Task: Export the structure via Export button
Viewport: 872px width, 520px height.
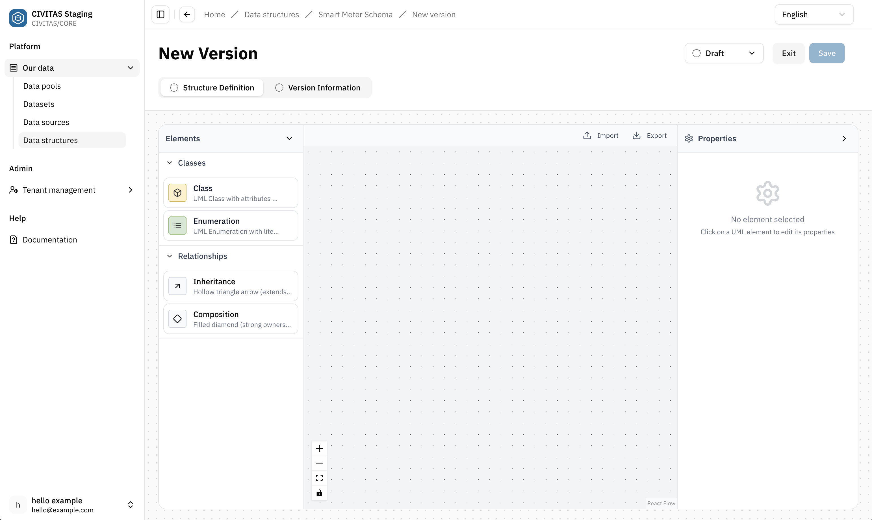Action: (x=650, y=136)
